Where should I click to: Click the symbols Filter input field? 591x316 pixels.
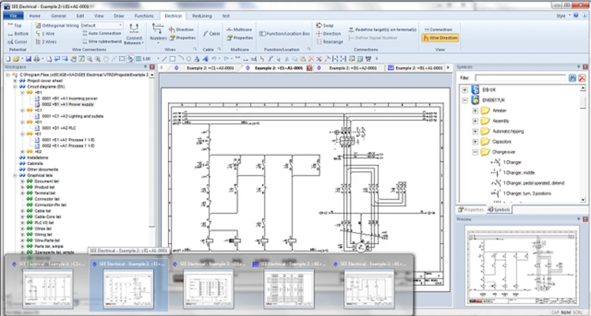(x=520, y=78)
